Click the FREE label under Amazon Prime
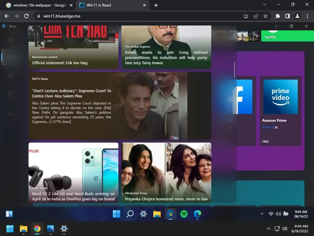The width and height of the screenshot is (314, 236). point(265,141)
